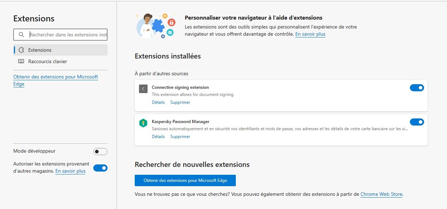Focus the Rechercher dans les extensions field
The width and height of the screenshot is (447, 209).
(68, 35)
